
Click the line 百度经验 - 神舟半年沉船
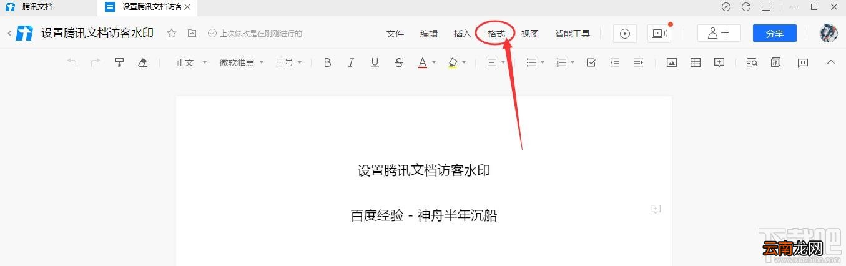click(424, 215)
